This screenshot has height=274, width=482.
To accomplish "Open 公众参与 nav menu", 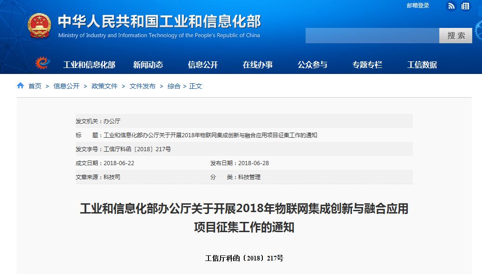I will 313,65.
